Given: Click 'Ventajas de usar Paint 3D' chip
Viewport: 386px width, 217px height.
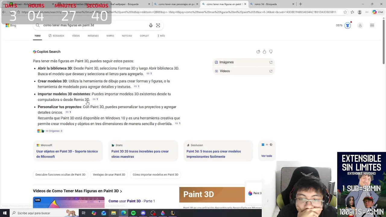Looking at the screenshot, I should click(109, 175).
